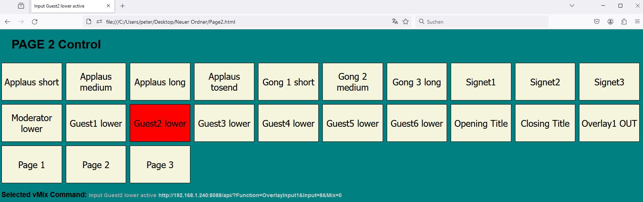Image resolution: width=643 pixels, height=202 pixels.
Task: Open the Firefox View icon
Action: pos(21,6)
